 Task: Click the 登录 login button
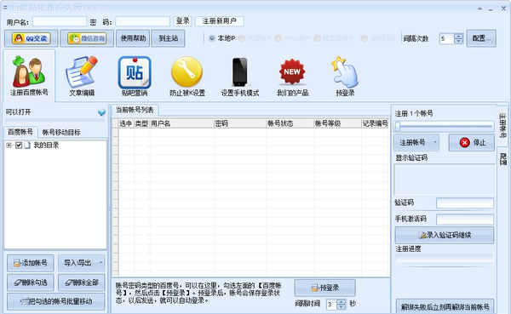(x=182, y=21)
